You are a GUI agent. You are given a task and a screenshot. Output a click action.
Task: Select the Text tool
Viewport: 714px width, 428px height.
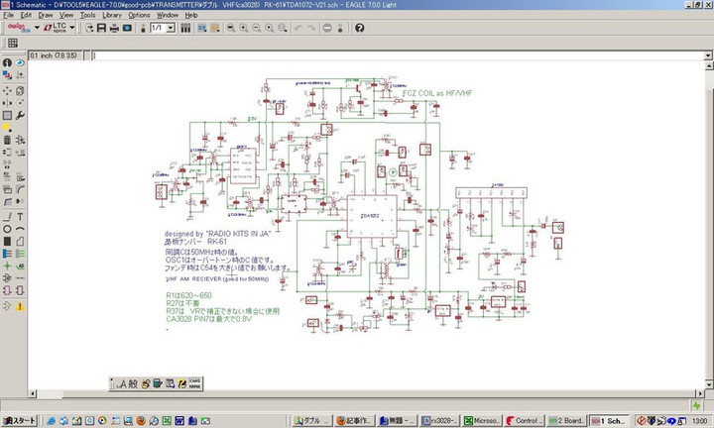[x=21, y=214]
